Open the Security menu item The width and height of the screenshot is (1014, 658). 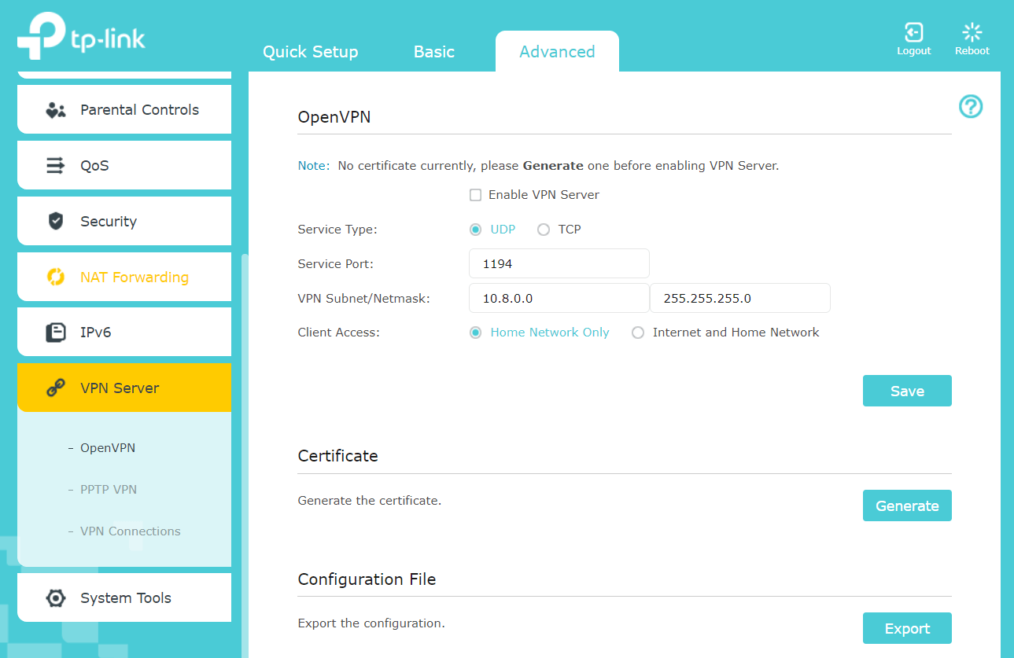[124, 222]
